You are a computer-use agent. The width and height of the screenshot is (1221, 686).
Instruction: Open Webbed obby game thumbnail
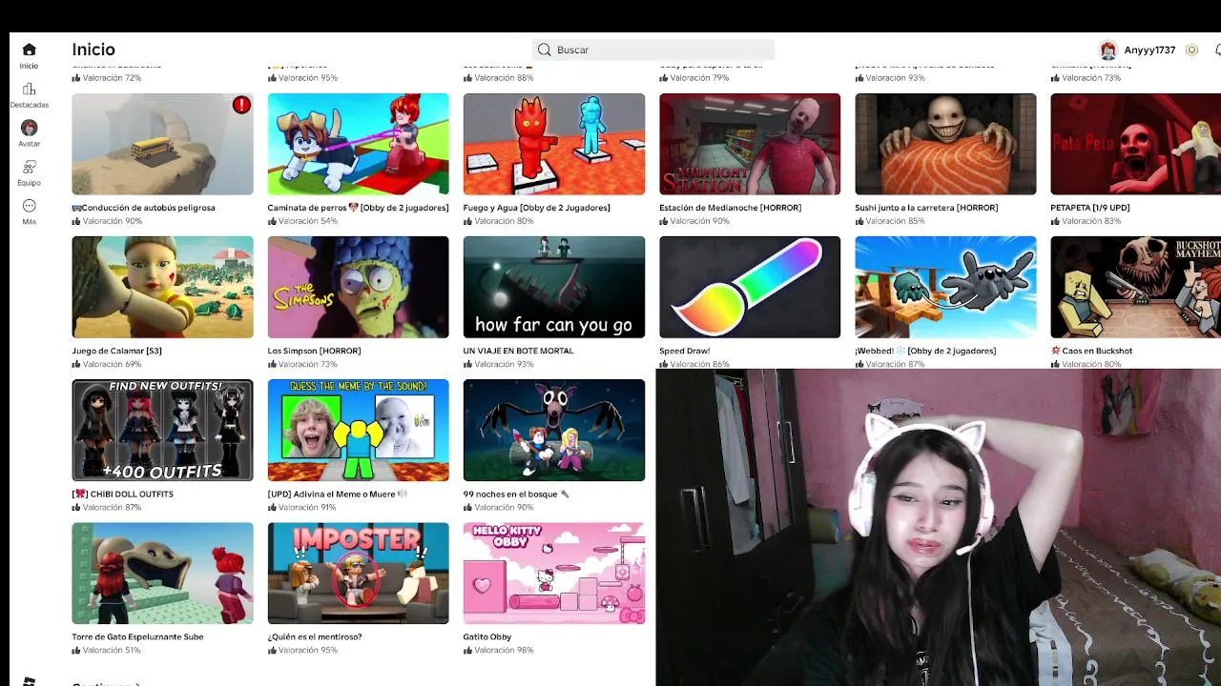[945, 287]
